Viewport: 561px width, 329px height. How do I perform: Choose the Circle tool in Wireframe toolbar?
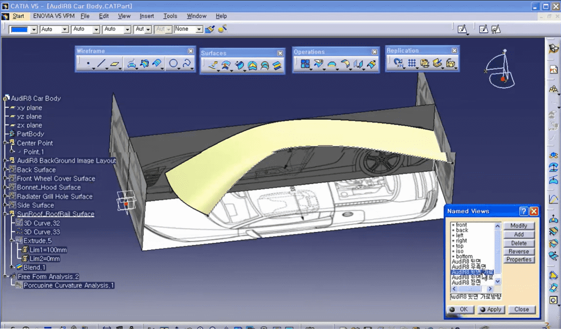click(173, 64)
